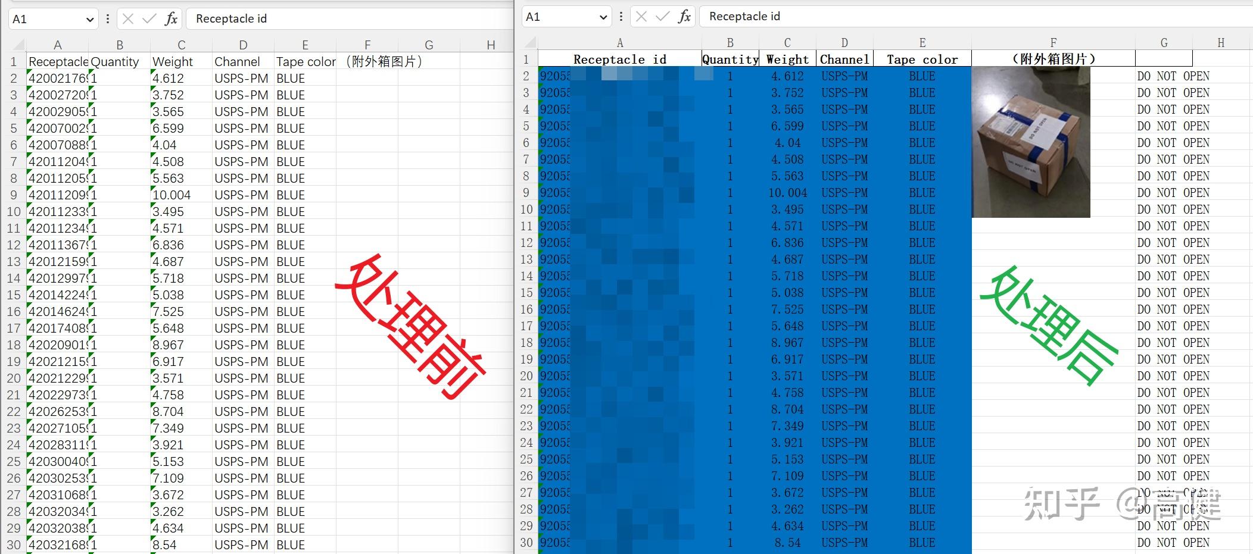The width and height of the screenshot is (1253, 554).
Task: Select the Weight column header C on left sheet
Action: point(181,44)
